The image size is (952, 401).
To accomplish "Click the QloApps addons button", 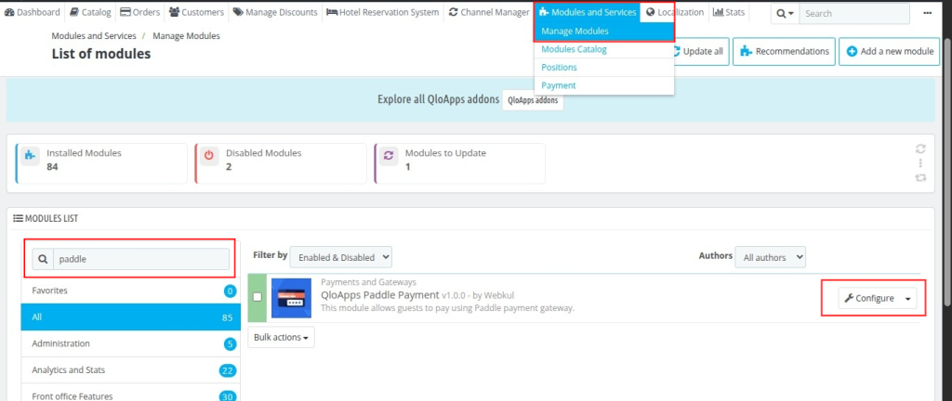I will (533, 100).
